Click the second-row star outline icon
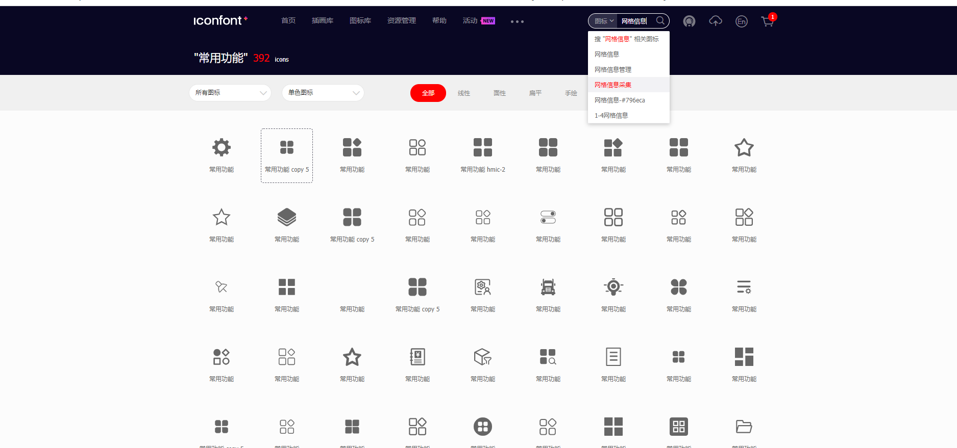The image size is (957, 448). (222, 217)
